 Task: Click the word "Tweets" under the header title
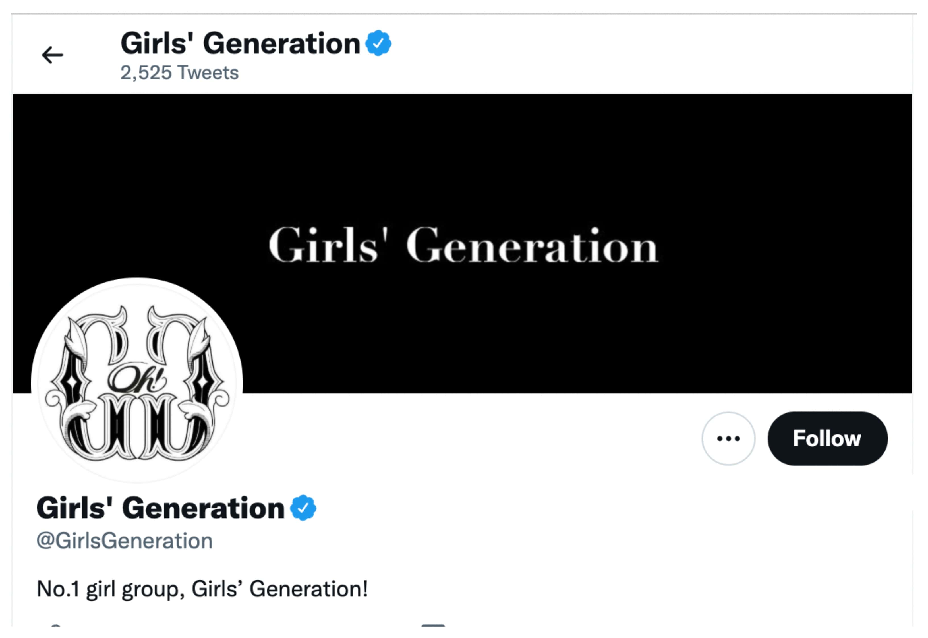tap(208, 73)
